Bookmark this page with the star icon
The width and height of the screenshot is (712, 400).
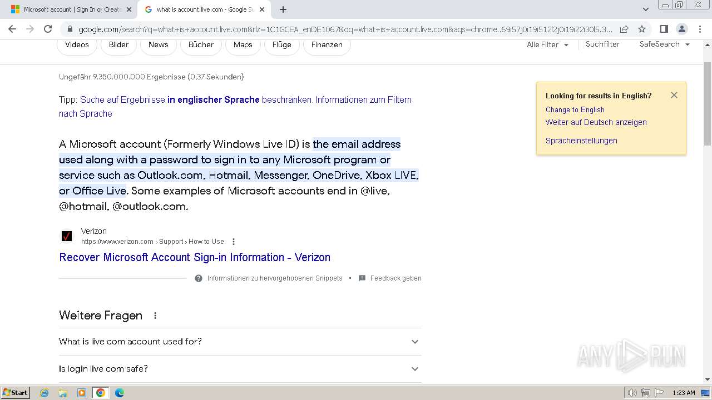click(642, 29)
